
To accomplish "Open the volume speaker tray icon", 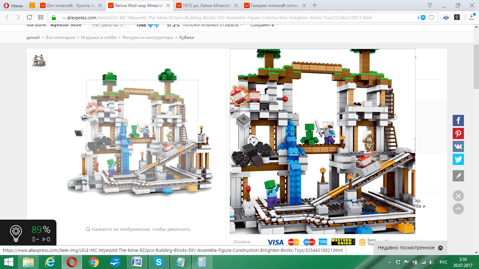I will point(432,262).
